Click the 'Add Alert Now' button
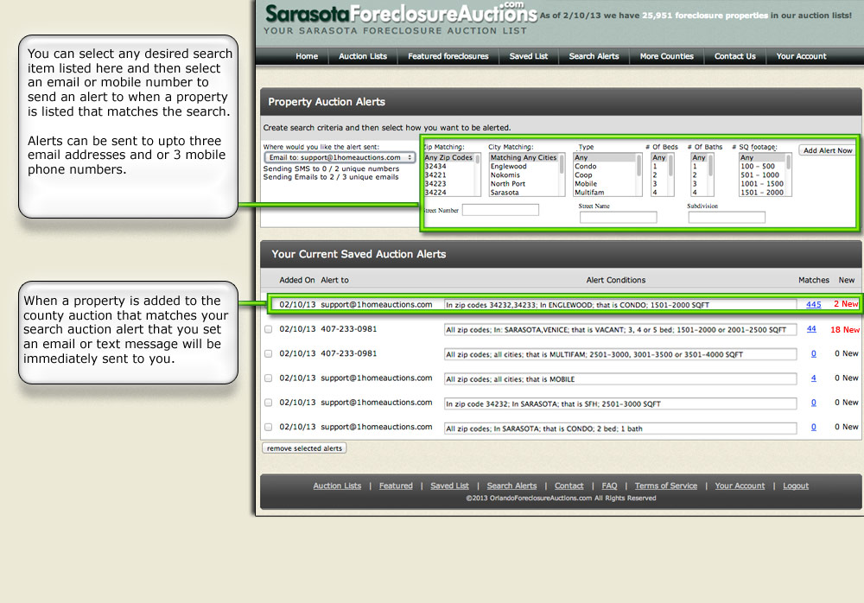Viewport: 864px width, 603px height. (x=828, y=150)
